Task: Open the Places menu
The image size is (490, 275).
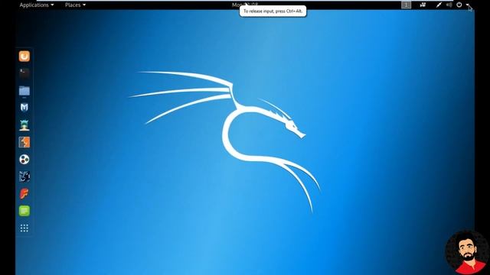Action: tap(75, 5)
